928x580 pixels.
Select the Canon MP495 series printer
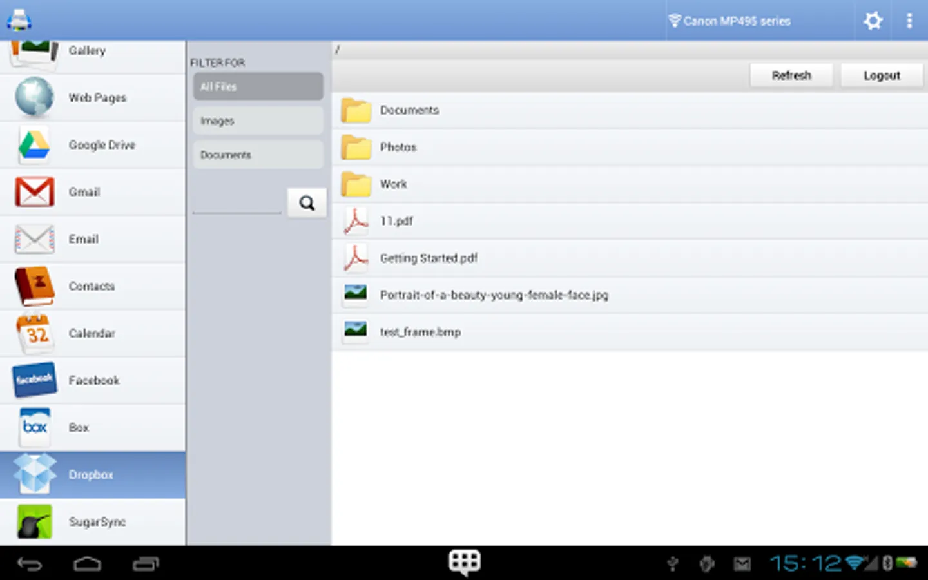(730, 21)
